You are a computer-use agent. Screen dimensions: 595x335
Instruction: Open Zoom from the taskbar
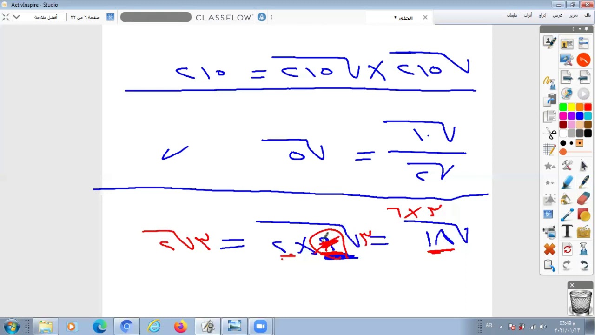pyautogui.click(x=260, y=327)
